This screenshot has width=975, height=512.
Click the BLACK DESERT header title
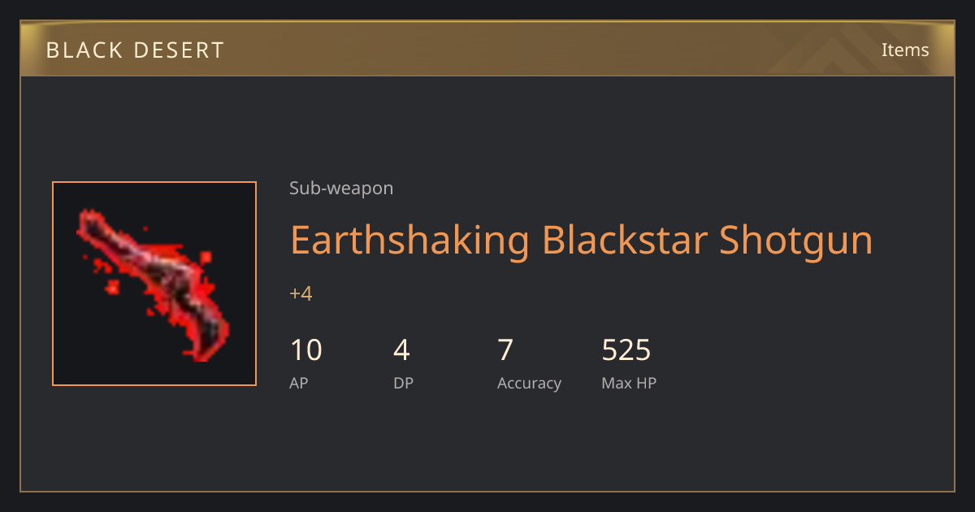pos(135,50)
